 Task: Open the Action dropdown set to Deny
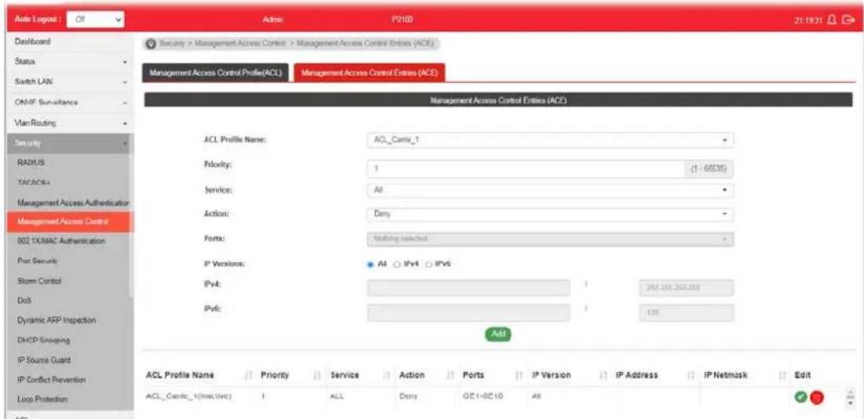click(550, 214)
